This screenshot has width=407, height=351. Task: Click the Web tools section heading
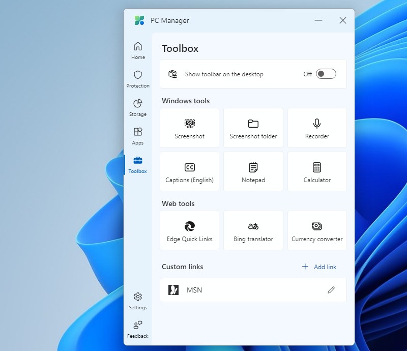178,203
